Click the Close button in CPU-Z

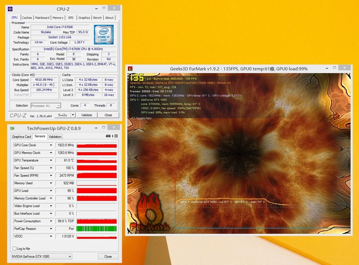(x=108, y=115)
